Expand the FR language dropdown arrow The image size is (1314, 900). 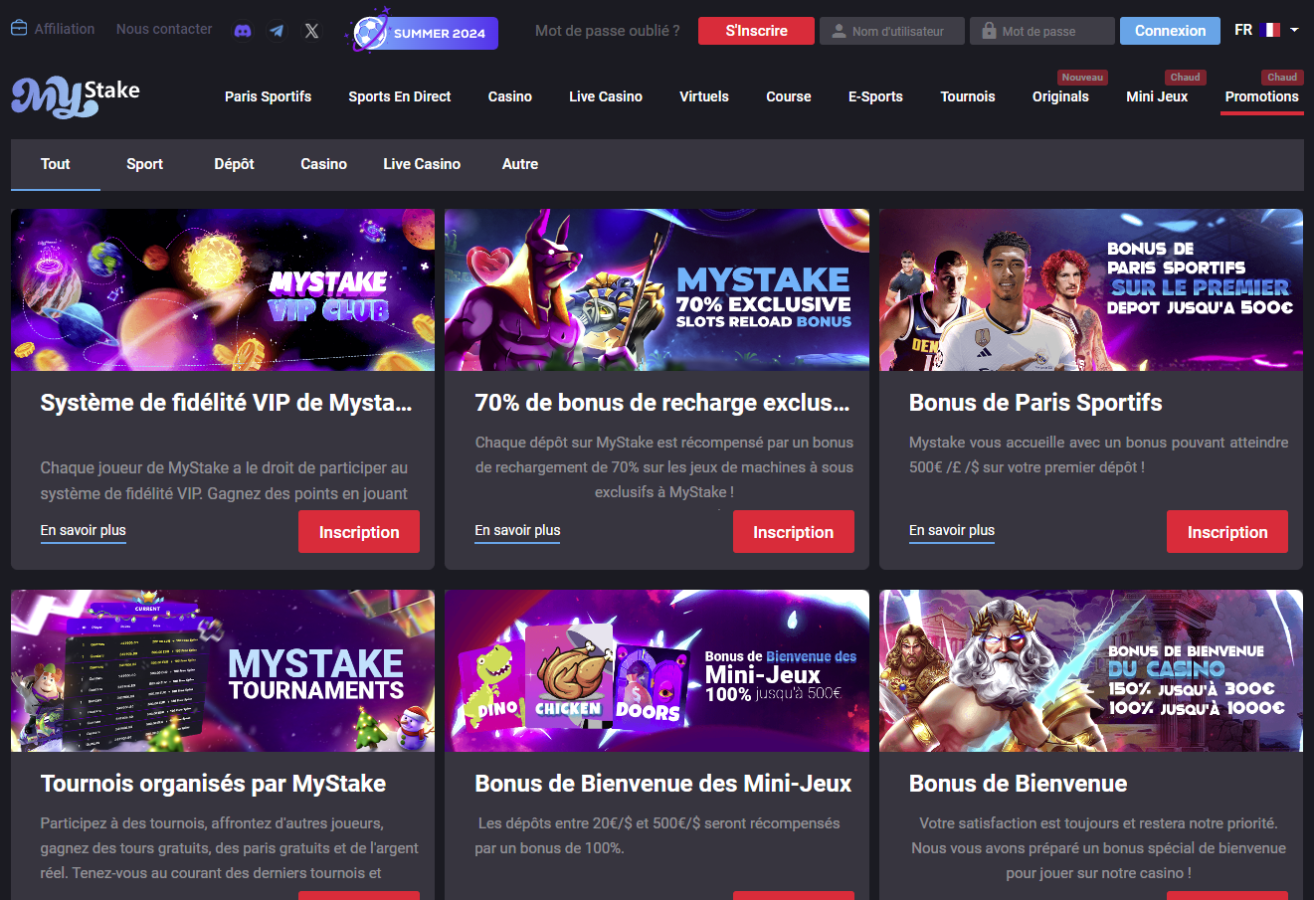pyautogui.click(x=1294, y=30)
